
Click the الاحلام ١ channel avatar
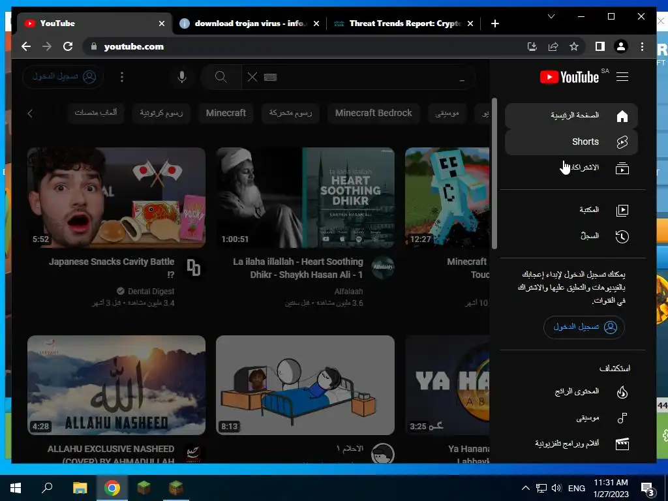(382, 454)
